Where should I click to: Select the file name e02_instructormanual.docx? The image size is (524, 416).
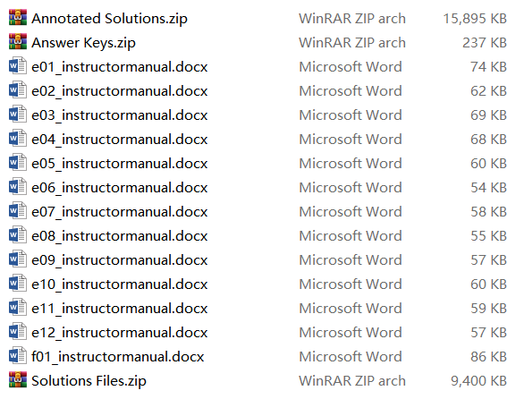(x=119, y=91)
